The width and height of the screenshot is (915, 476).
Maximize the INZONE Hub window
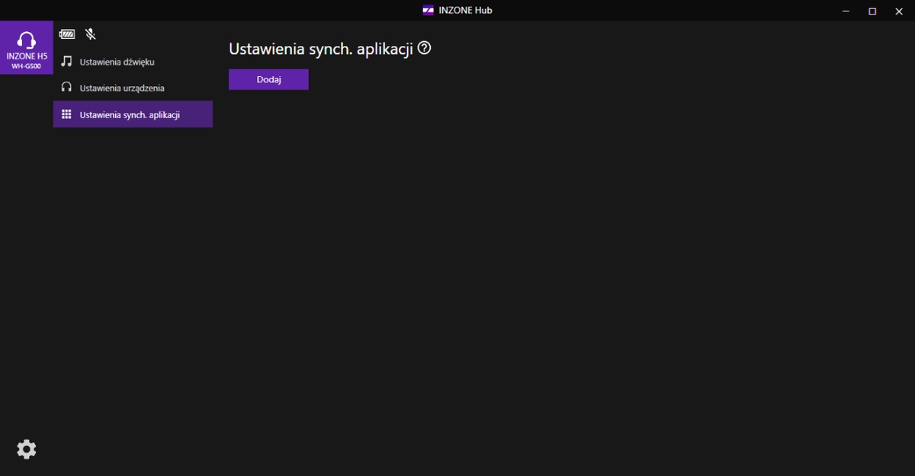pyautogui.click(x=872, y=11)
